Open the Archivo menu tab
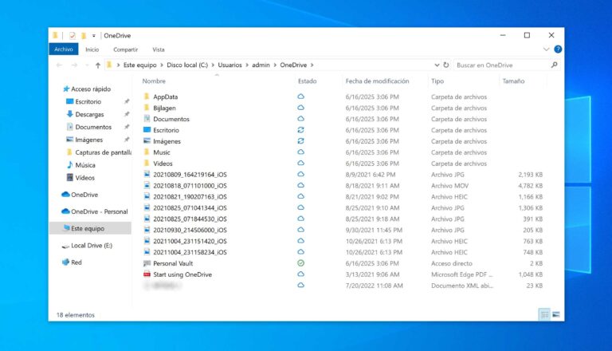Image resolution: width=612 pixels, height=351 pixels. [x=64, y=49]
